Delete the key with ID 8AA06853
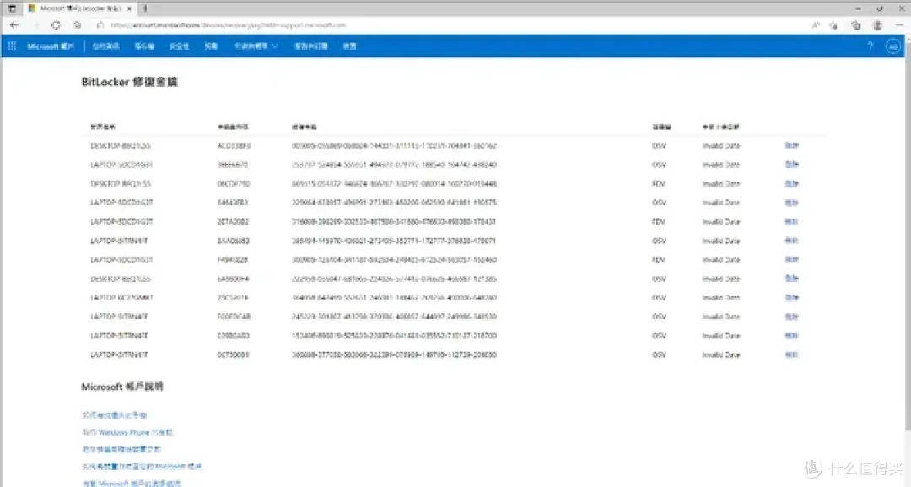The image size is (911, 487). click(x=791, y=240)
